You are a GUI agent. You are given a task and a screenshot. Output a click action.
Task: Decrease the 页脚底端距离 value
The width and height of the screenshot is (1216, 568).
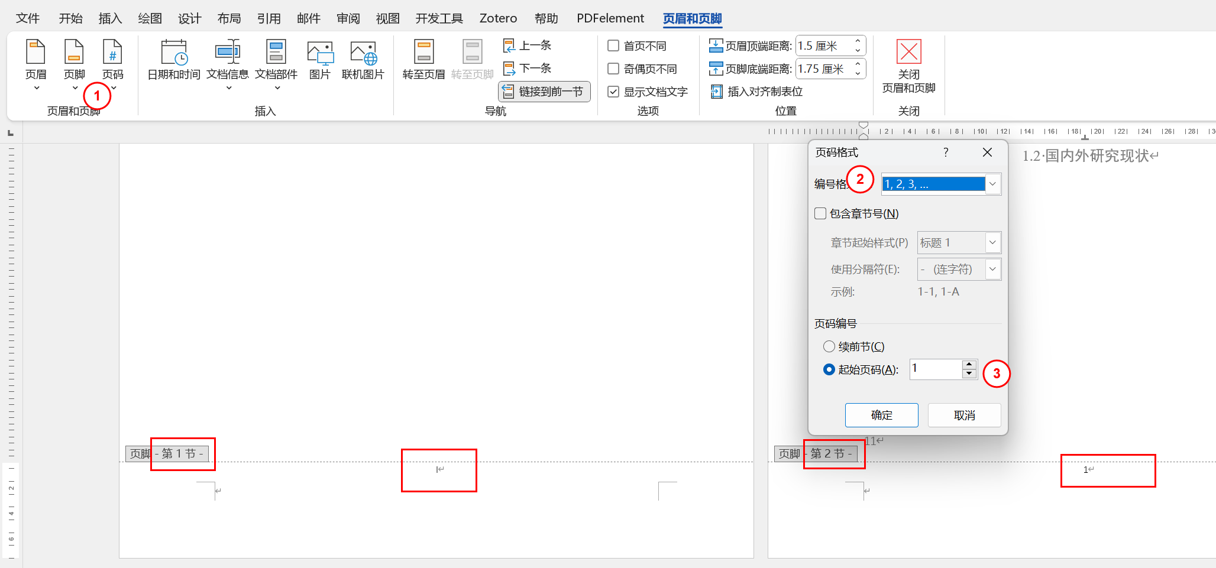point(858,73)
